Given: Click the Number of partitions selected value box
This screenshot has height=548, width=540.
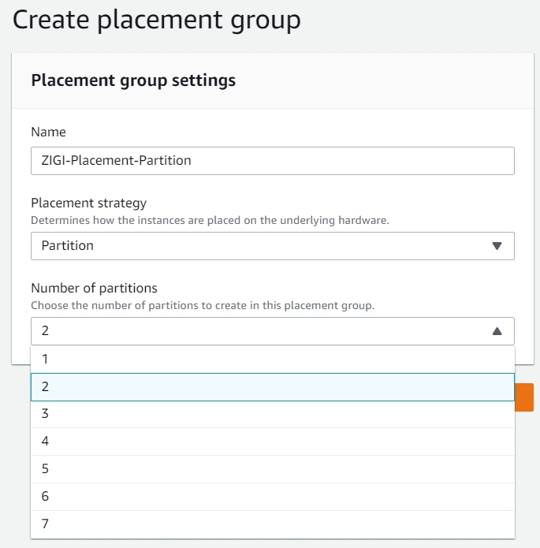Looking at the screenshot, I should tap(260, 331).
